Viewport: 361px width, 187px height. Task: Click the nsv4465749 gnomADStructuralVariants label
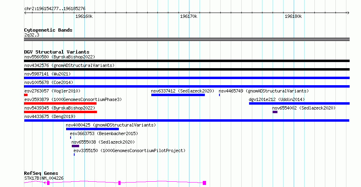[x=264, y=91]
